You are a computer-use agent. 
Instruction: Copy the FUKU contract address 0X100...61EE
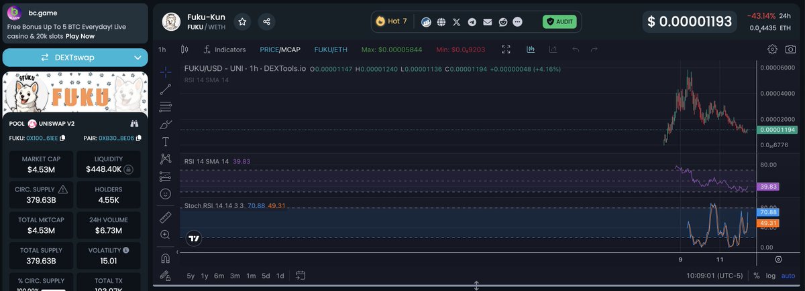pyautogui.click(x=62, y=138)
